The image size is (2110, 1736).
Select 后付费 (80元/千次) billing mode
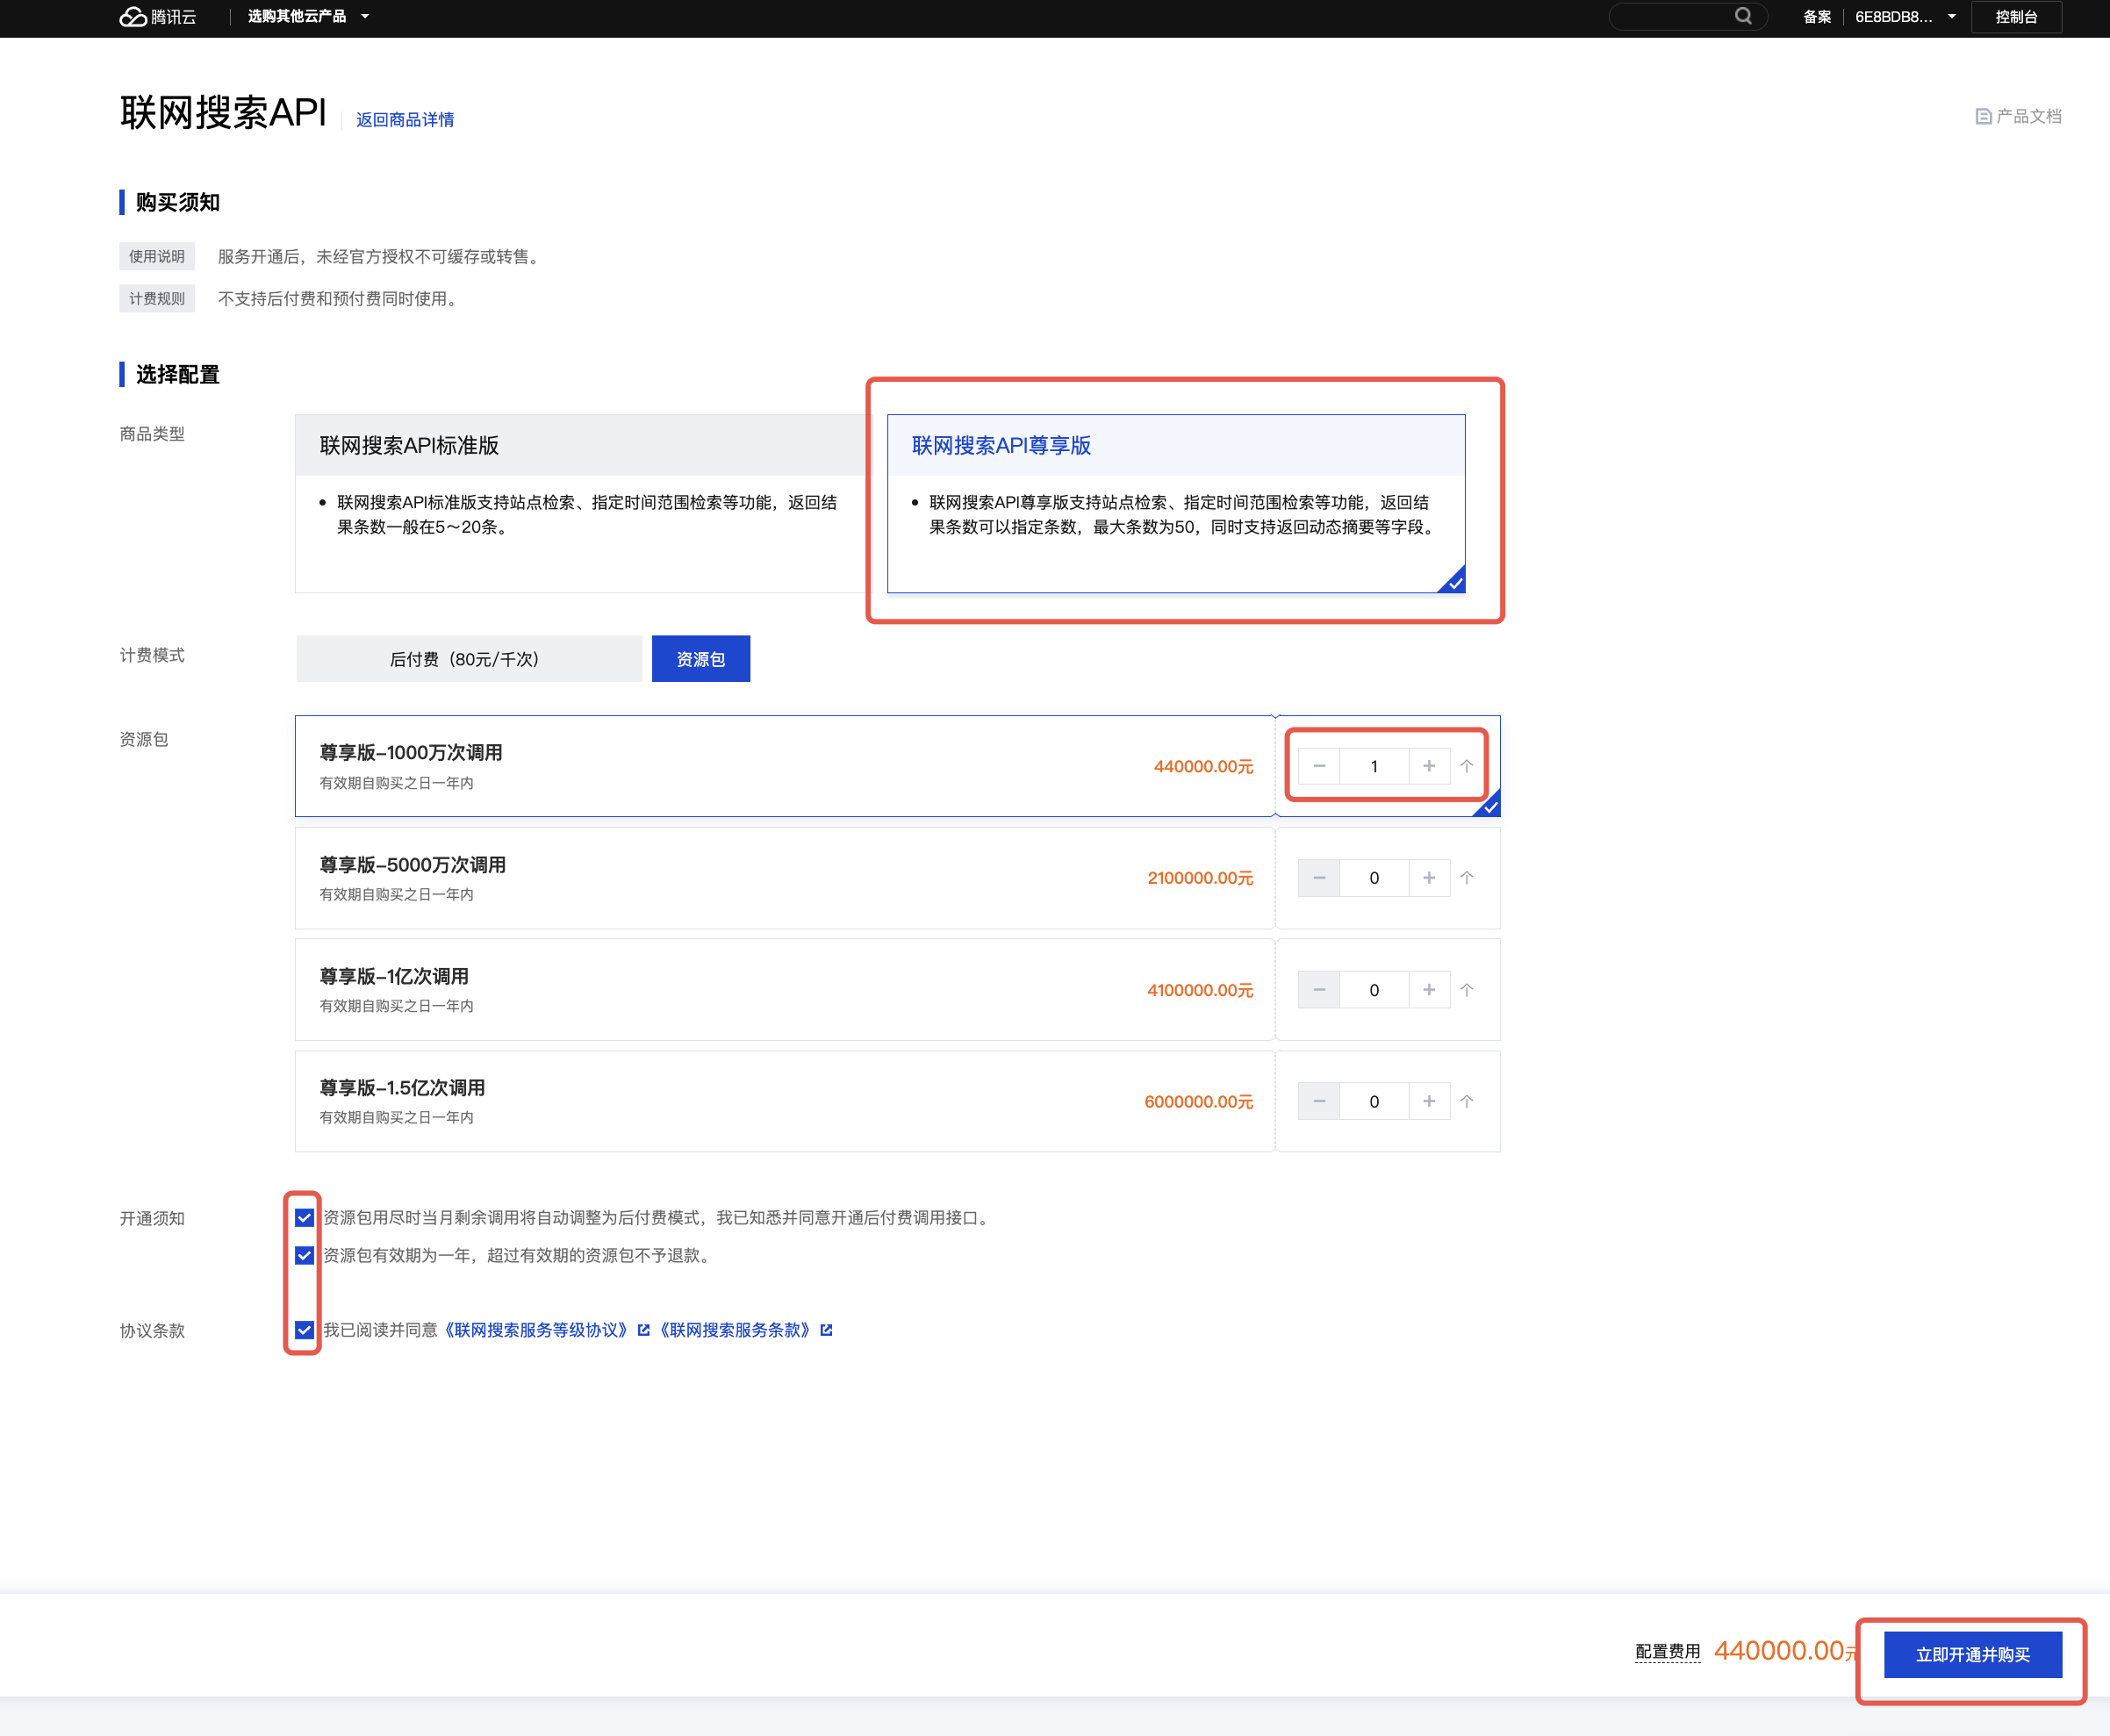[x=468, y=659]
